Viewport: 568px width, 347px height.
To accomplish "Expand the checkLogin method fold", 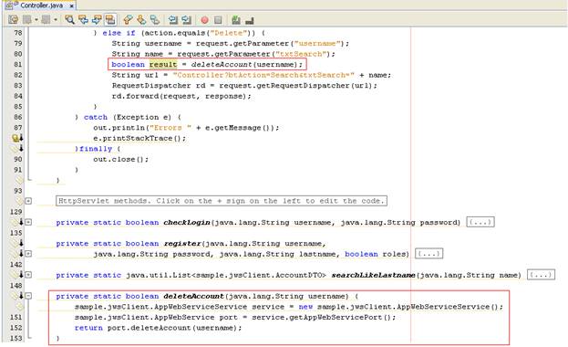I will [x=28, y=222].
